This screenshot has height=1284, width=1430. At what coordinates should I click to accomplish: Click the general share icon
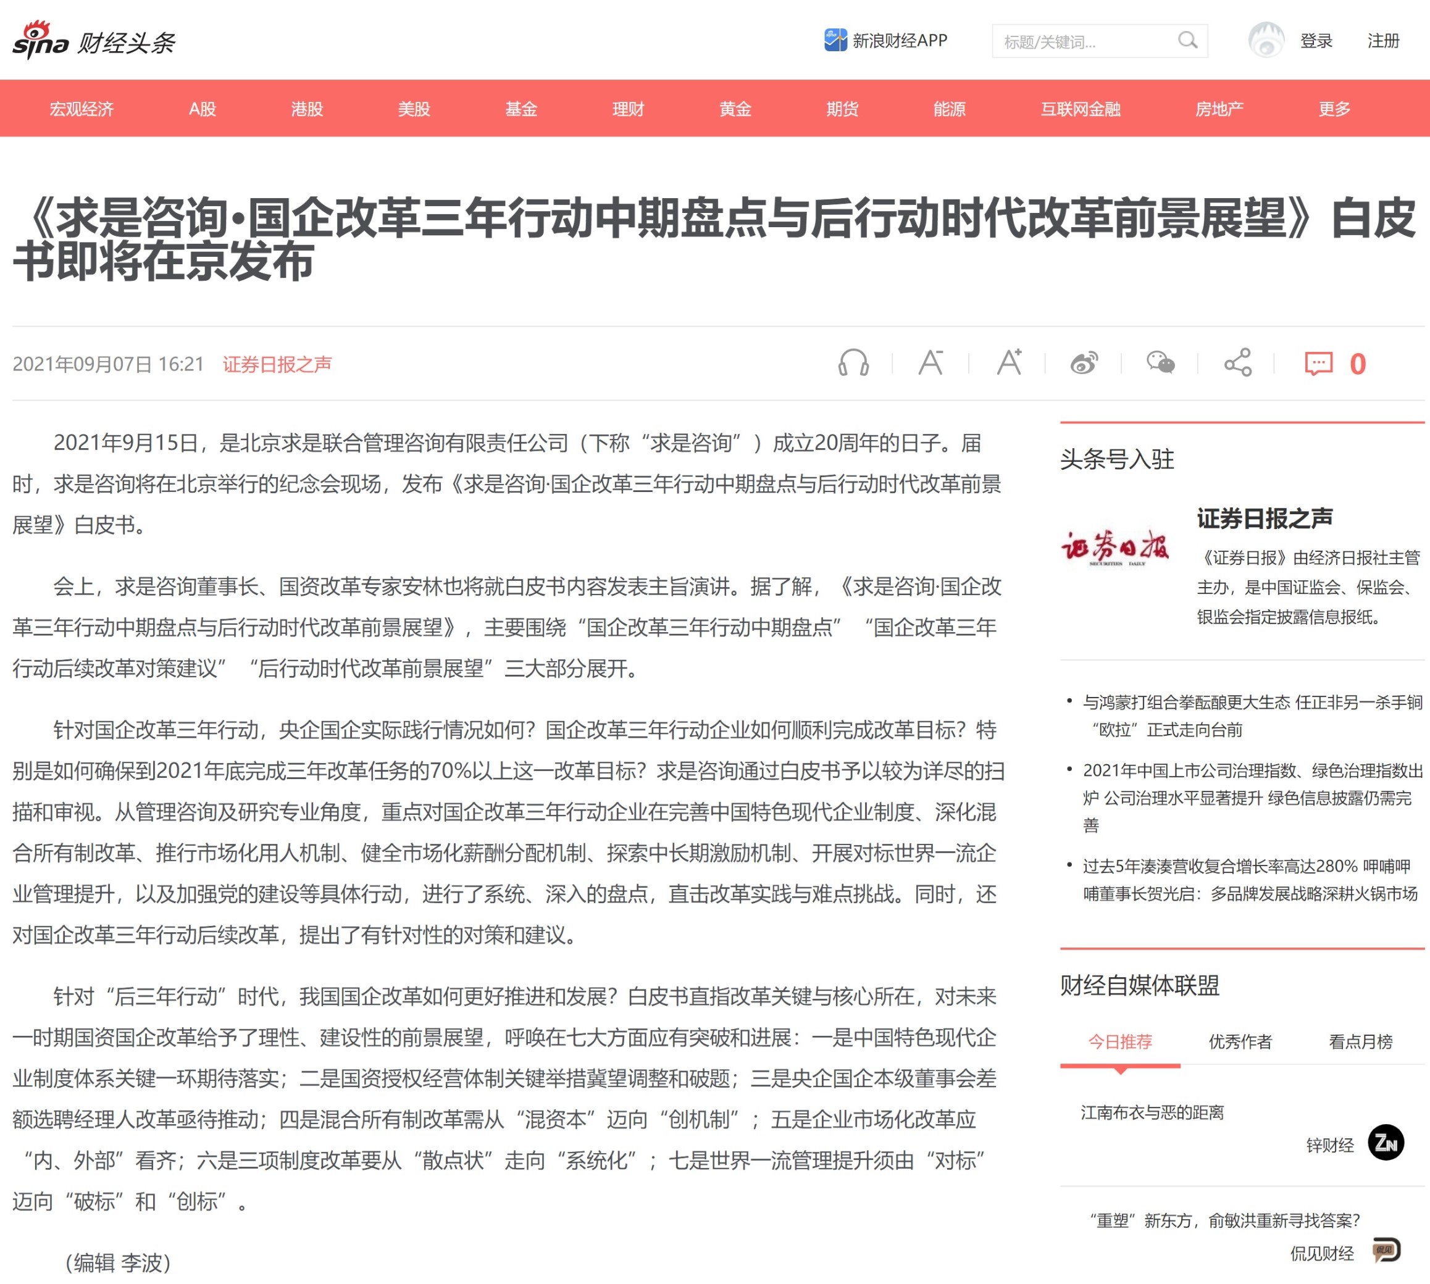pyautogui.click(x=1237, y=364)
